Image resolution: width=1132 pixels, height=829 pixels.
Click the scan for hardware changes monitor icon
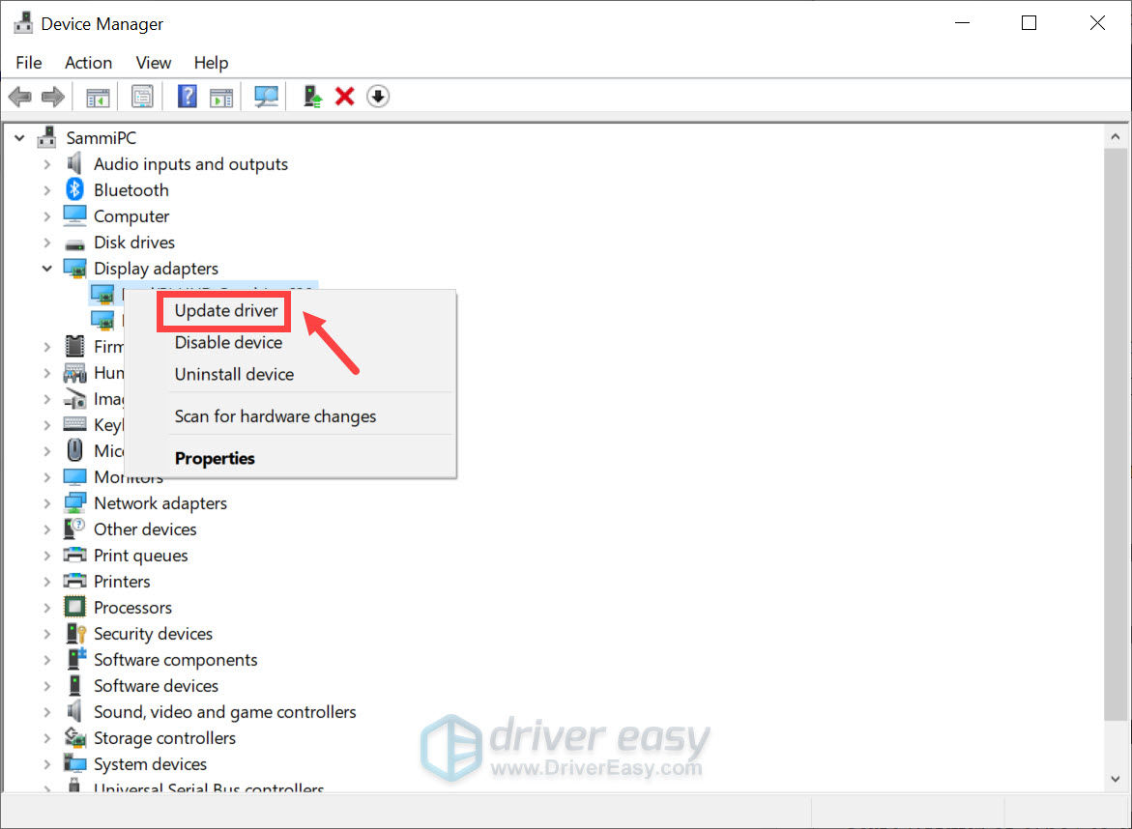(266, 96)
